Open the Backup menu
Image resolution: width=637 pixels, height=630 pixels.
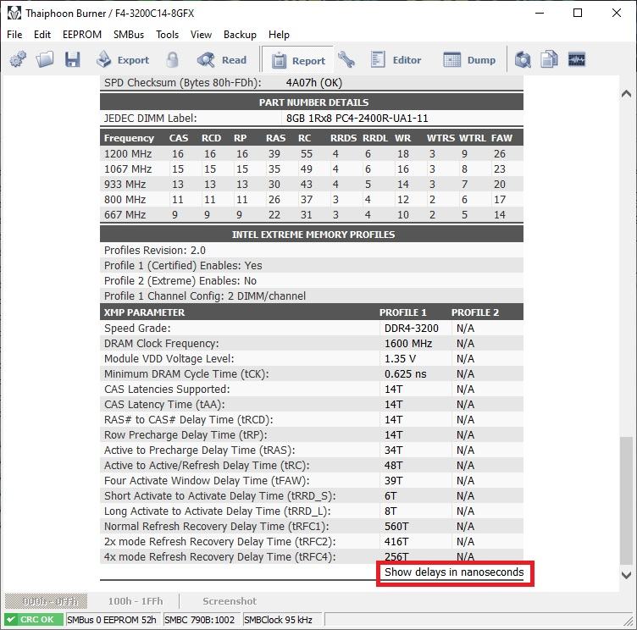point(240,35)
